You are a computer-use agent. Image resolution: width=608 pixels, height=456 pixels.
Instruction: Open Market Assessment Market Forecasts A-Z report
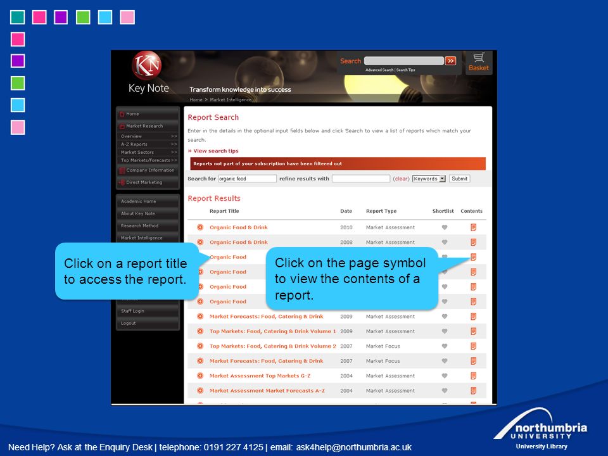(x=267, y=391)
